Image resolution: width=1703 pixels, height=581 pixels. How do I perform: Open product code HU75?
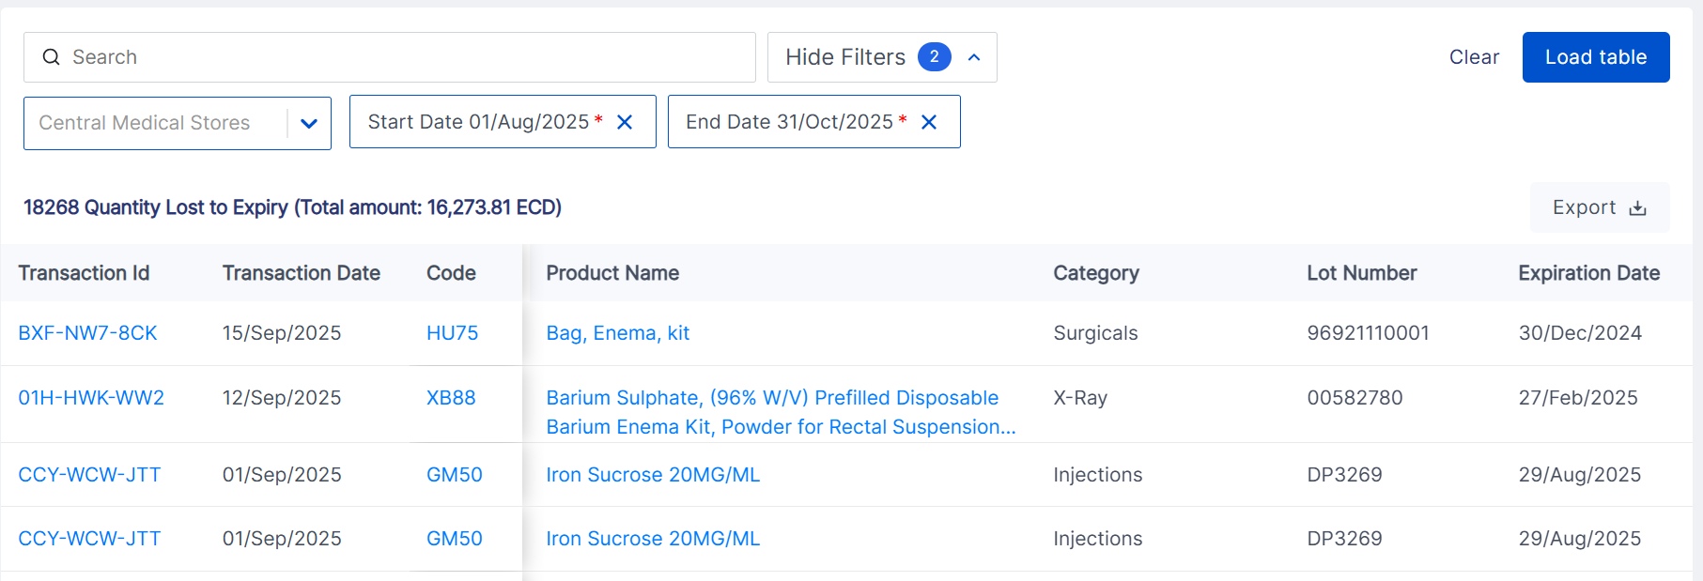(452, 333)
